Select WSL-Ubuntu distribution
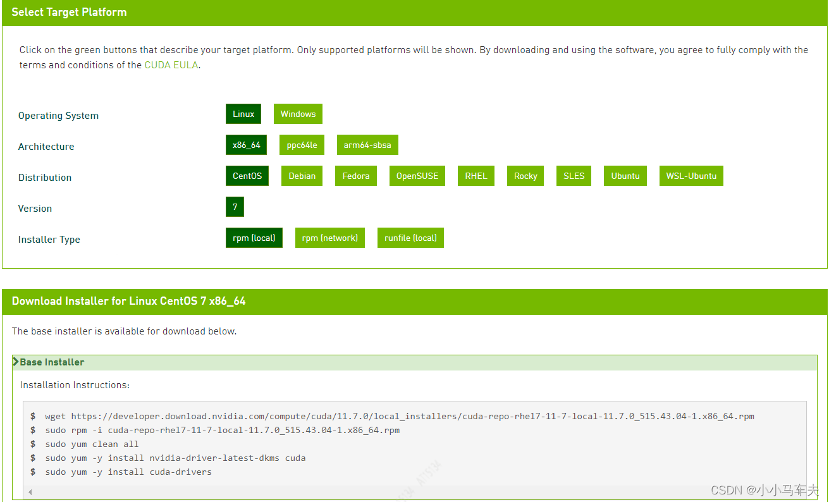 [x=691, y=176]
